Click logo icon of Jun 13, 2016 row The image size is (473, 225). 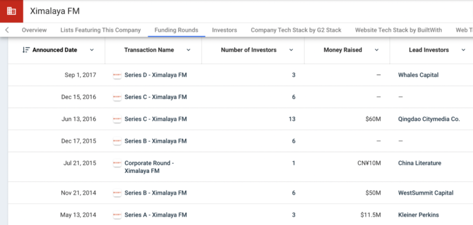117,119
